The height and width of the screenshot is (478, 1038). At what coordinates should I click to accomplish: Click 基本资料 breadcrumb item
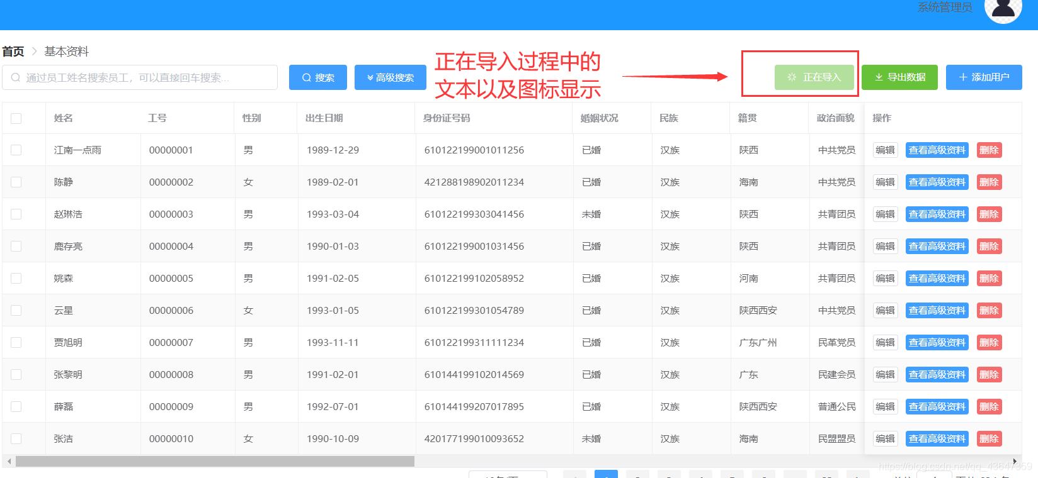point(66,52)
